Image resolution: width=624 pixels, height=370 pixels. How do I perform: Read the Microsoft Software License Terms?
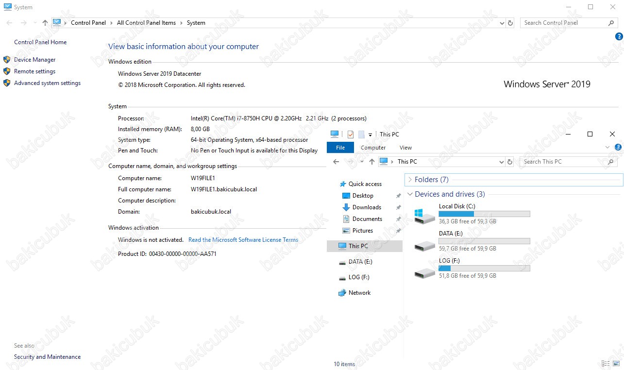[243, 240]
